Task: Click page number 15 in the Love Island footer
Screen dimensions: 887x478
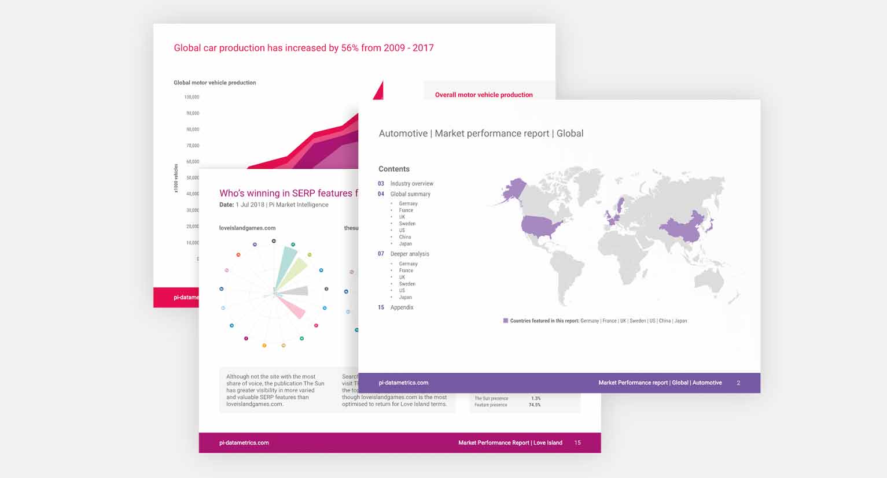Action: point(577,443)
